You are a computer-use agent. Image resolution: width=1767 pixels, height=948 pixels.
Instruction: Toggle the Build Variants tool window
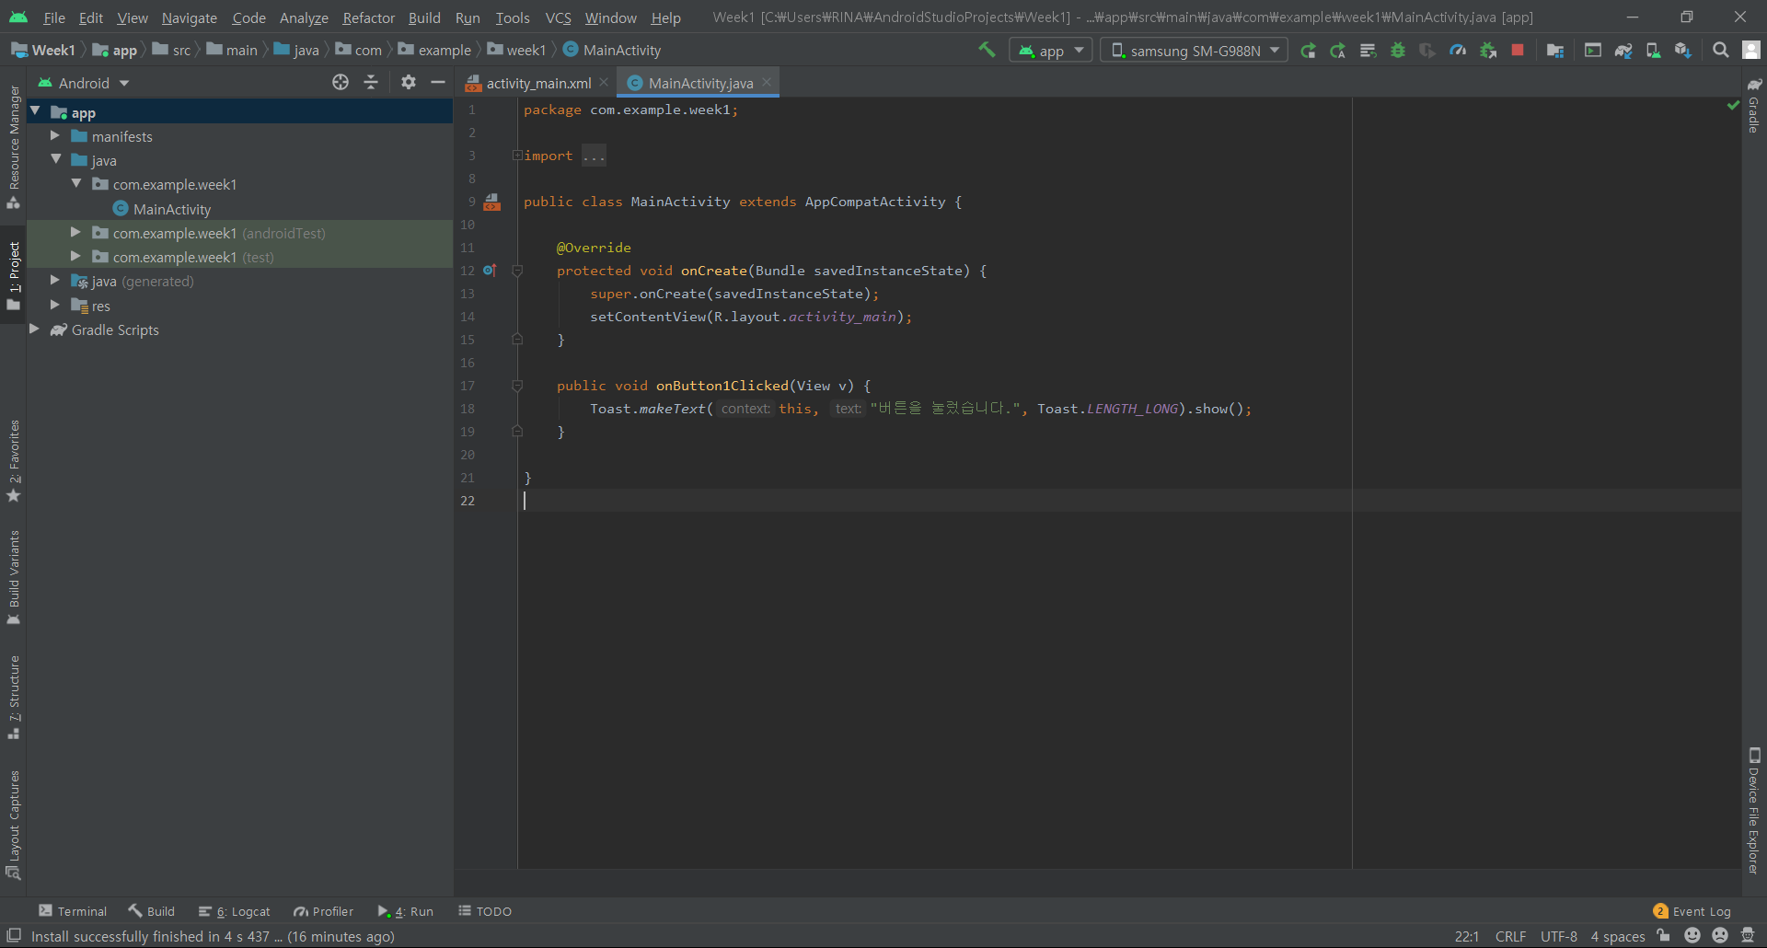[14, 577]
